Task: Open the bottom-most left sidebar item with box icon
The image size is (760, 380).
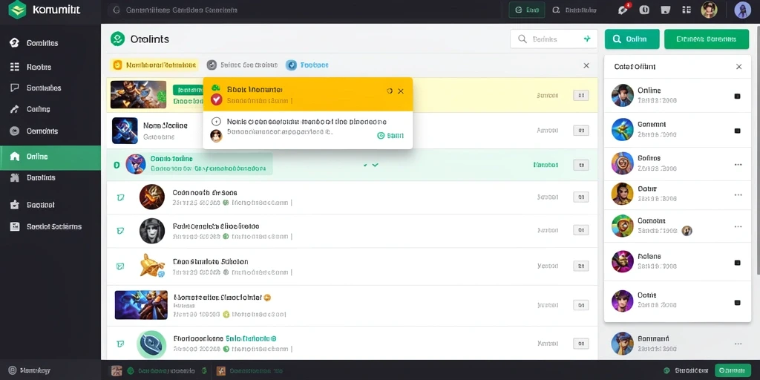Action: click(50, 226)
